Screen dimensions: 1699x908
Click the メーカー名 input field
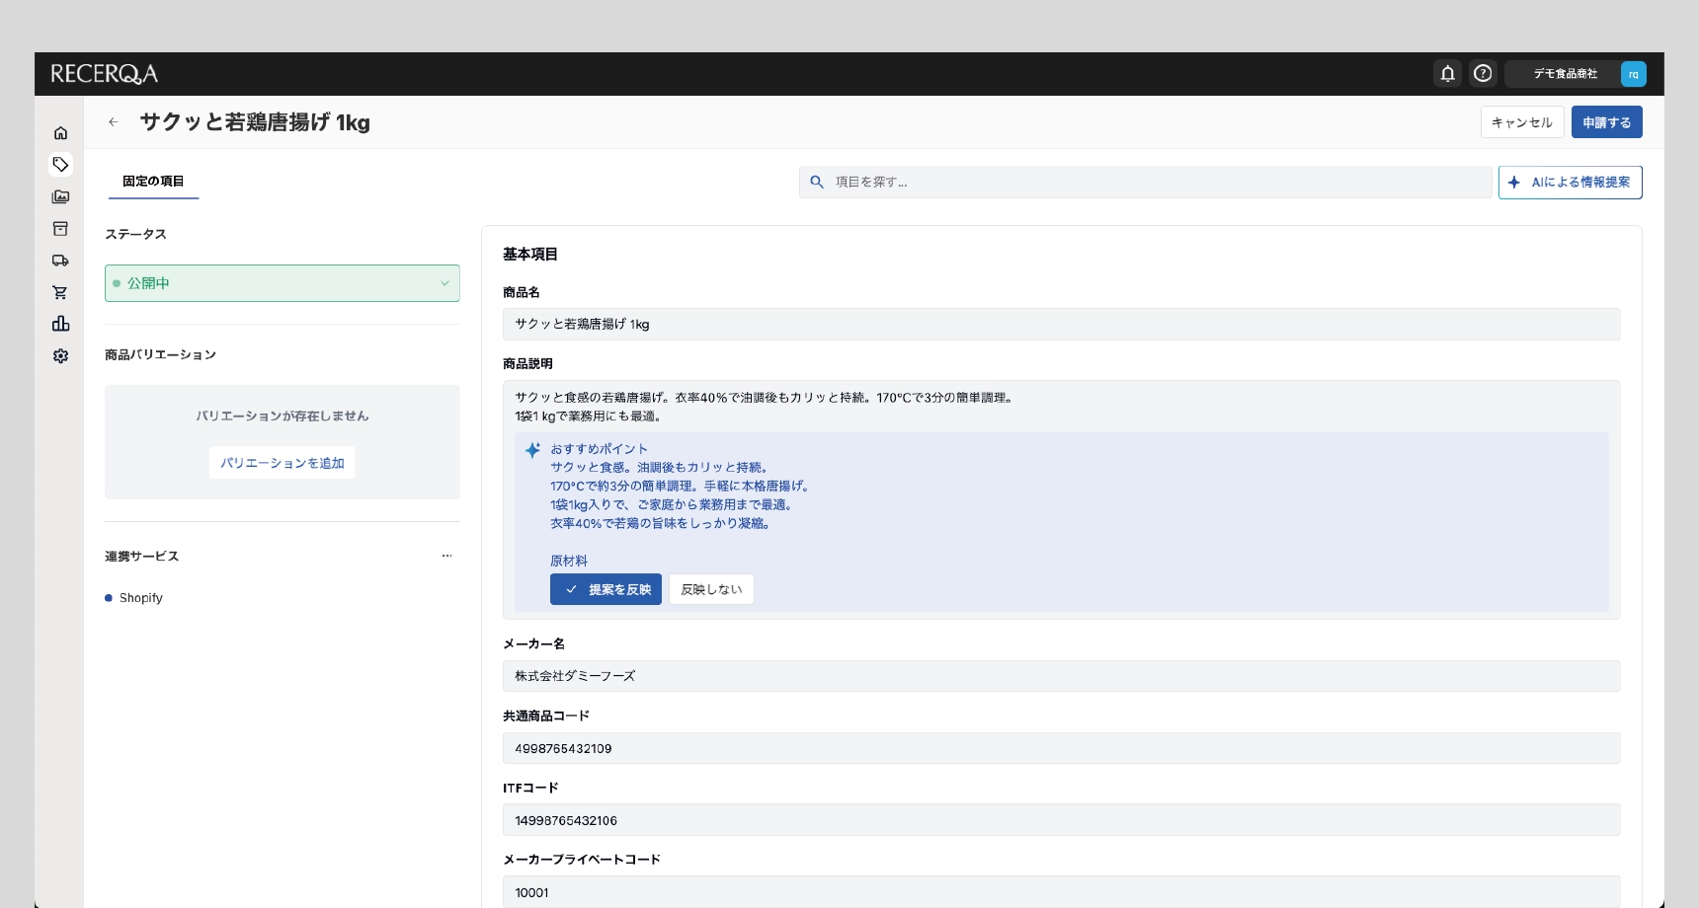[1061, 676]
